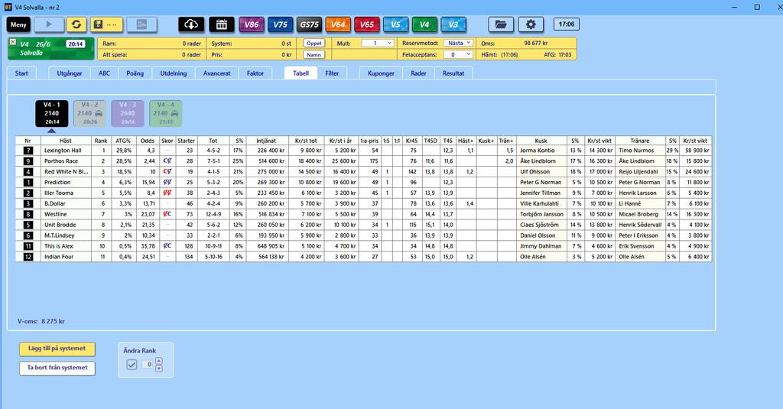The image size is (783, 409).
Task: Open the calendar icon
Action: 222,24
